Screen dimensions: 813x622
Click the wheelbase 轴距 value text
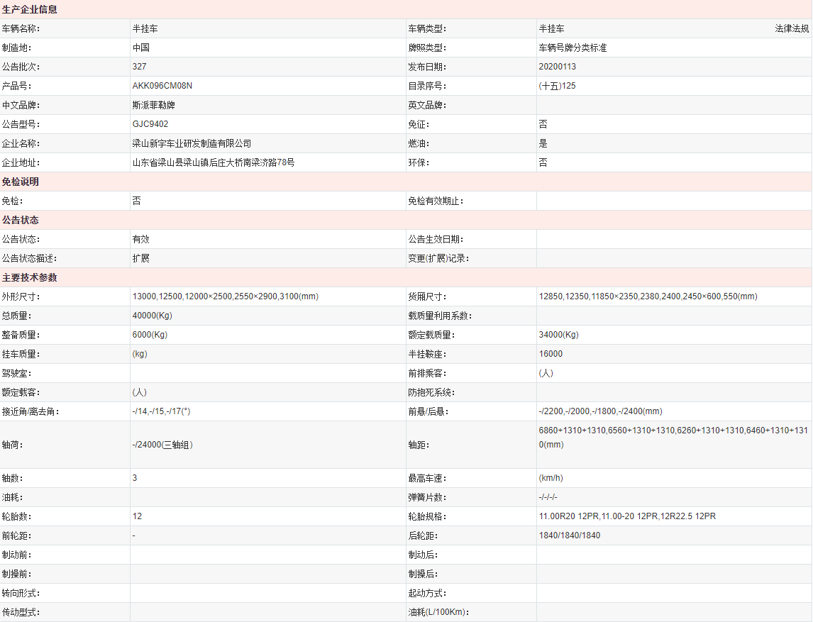click(x=673, y=438)
